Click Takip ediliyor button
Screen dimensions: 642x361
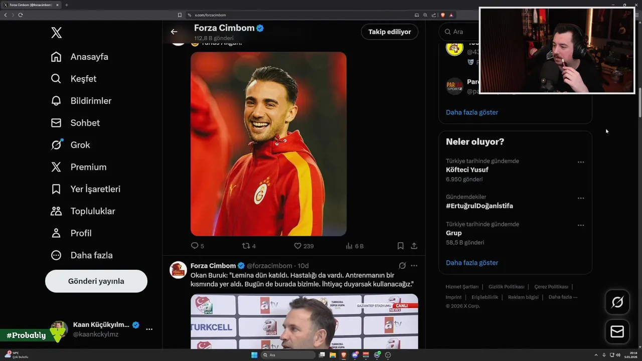(x=390, y=32)
